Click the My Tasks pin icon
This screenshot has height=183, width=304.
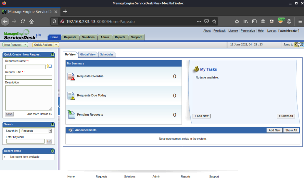tap(196, 69)
